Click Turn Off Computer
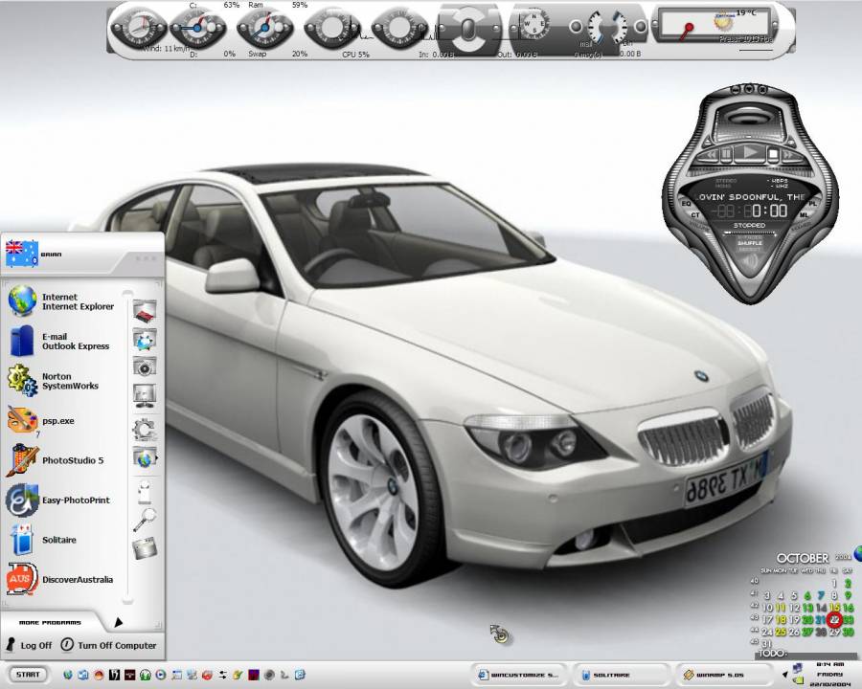862x689 pixels. tap(108, 645)
